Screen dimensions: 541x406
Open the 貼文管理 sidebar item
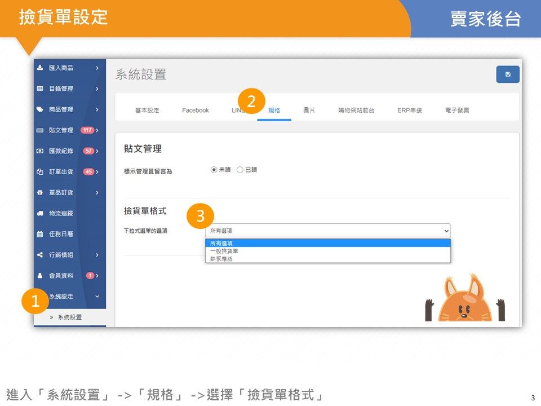tap(61, 130)
